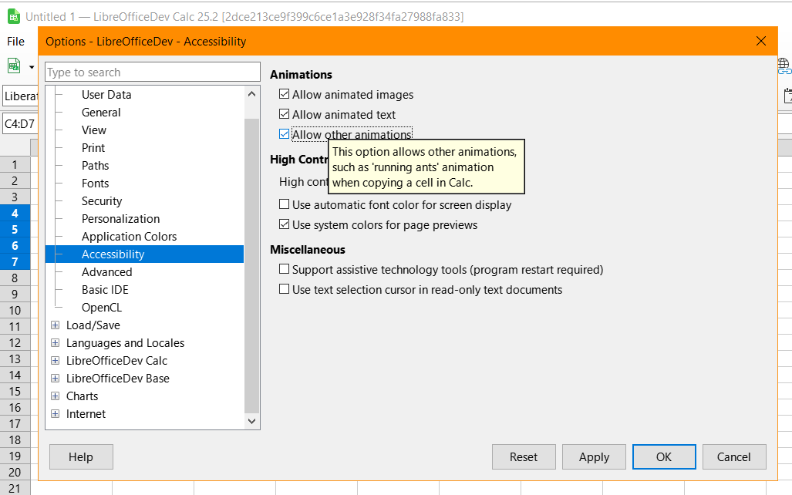Click the Load/Save label in tree
The height and width of the screenshot is (495, 792).
point(93,325)
